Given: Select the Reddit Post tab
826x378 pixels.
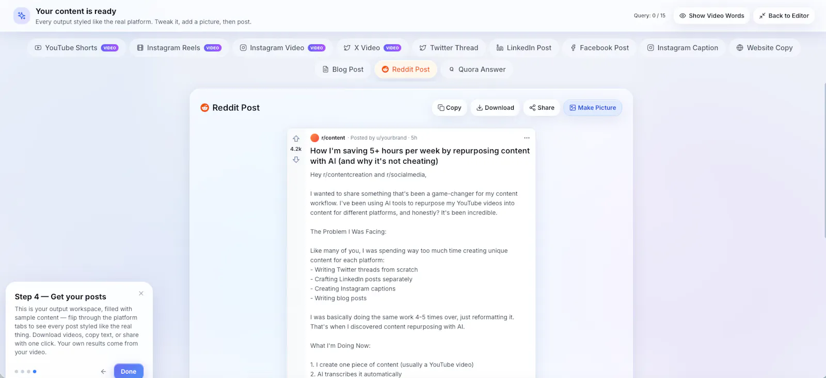Looking at the screenshot, I should click(x=406, y=70).
